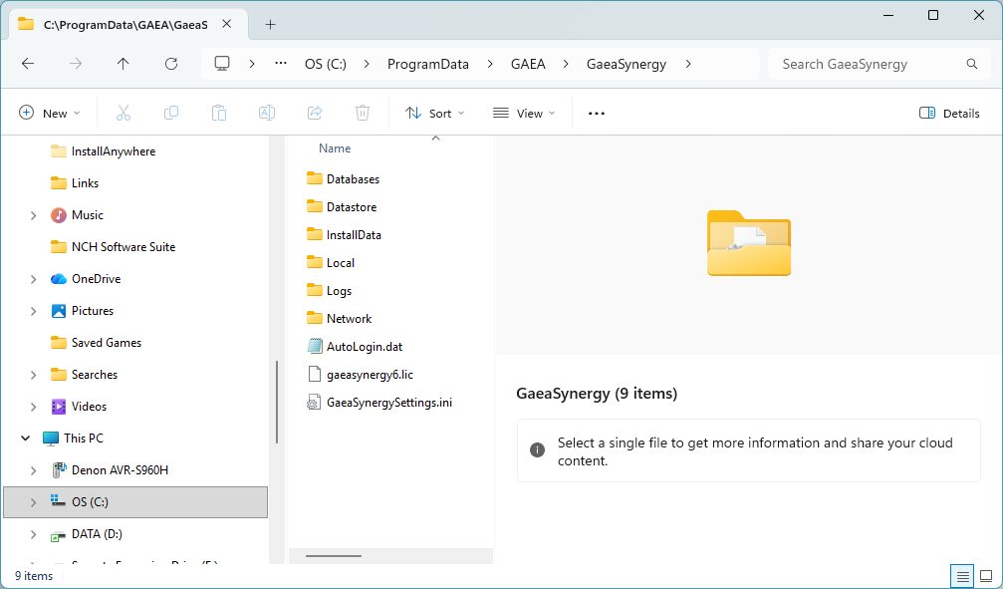
Task: Open the View dropdown menu
Action: pos(524,114)
